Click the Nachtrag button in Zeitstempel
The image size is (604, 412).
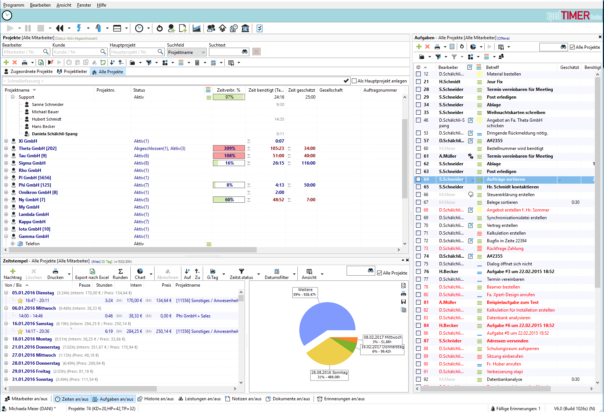(12, 274)
